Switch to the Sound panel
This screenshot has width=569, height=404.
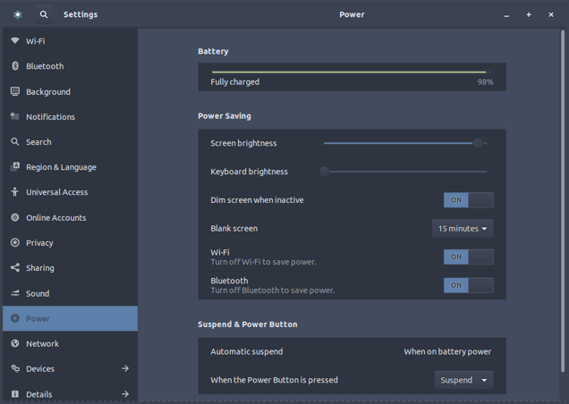click(x=71, y=293)
